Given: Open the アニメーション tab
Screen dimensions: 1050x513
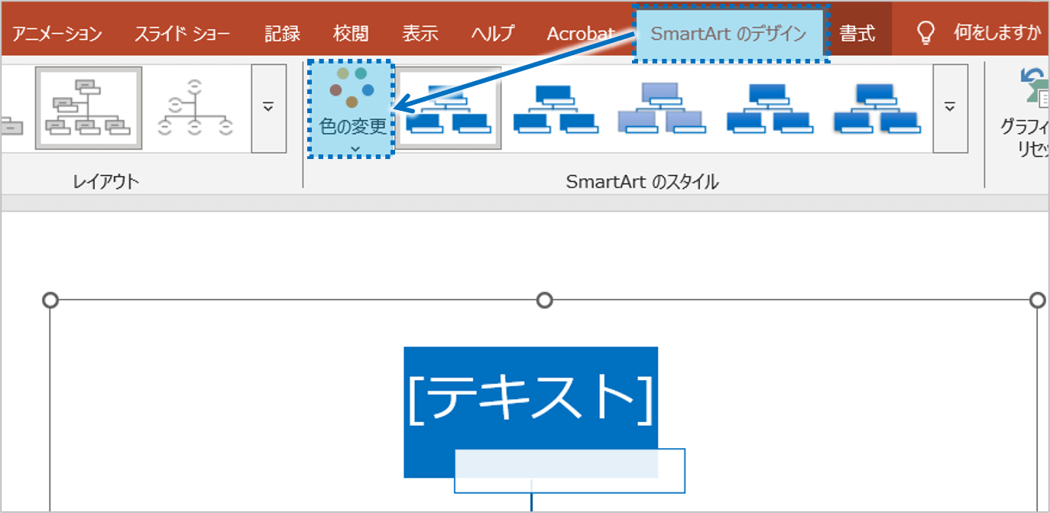Looking at the screenshot, I should click(x=57, y=34).
